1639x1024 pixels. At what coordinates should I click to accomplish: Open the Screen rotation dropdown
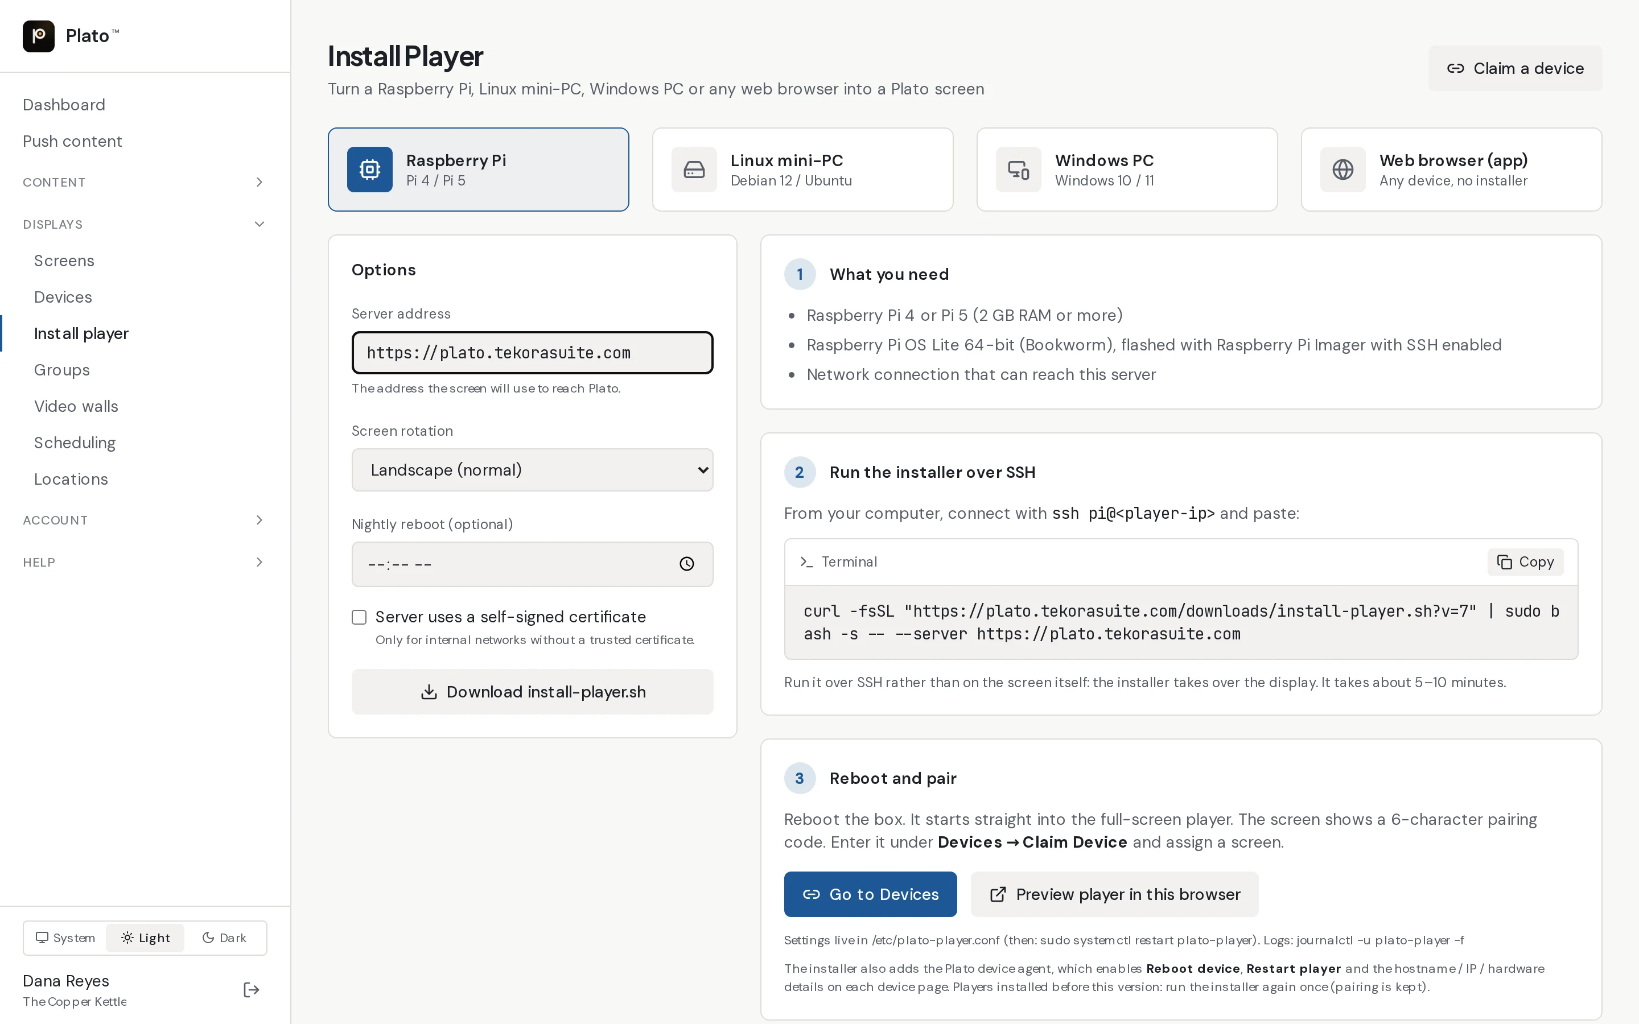click(x=532, y=470)
